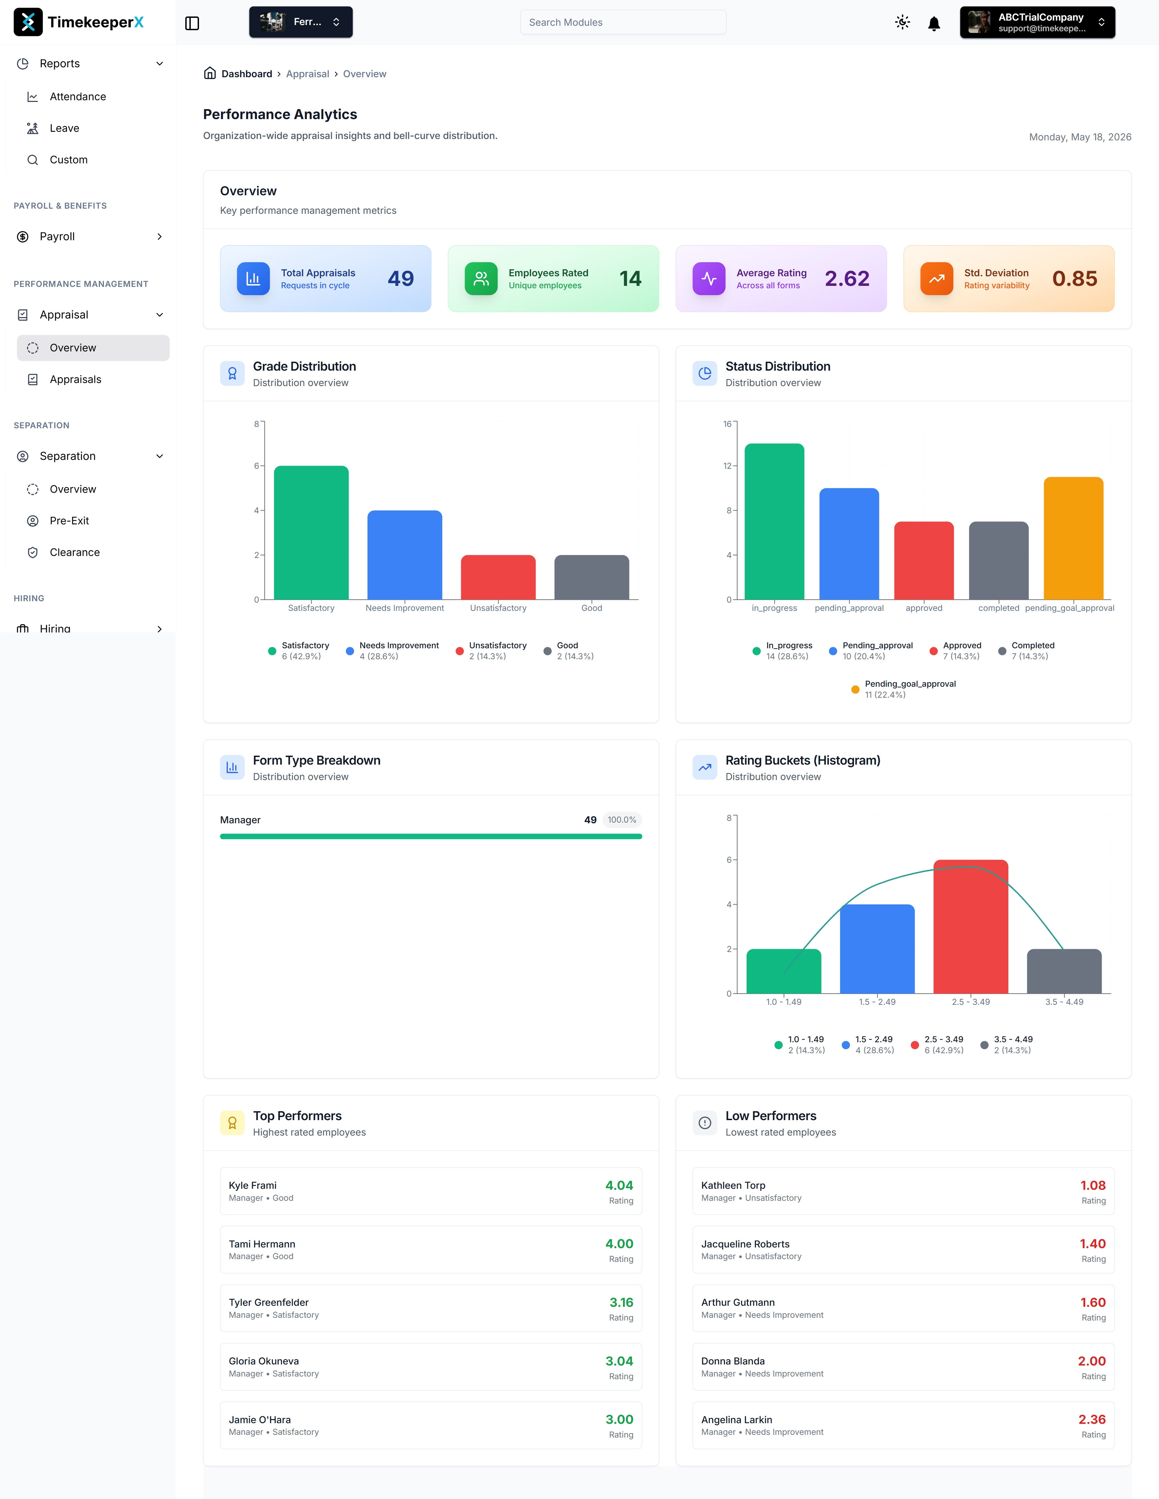This screenshot has width=1159, height=1499.
Task: Click the Pre-Exit person icon
Action: click(x=32, y=521)
